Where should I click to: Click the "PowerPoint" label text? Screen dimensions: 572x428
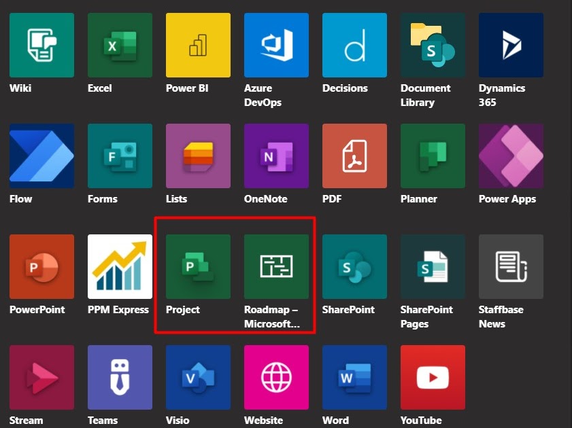(x=37, y=310)
